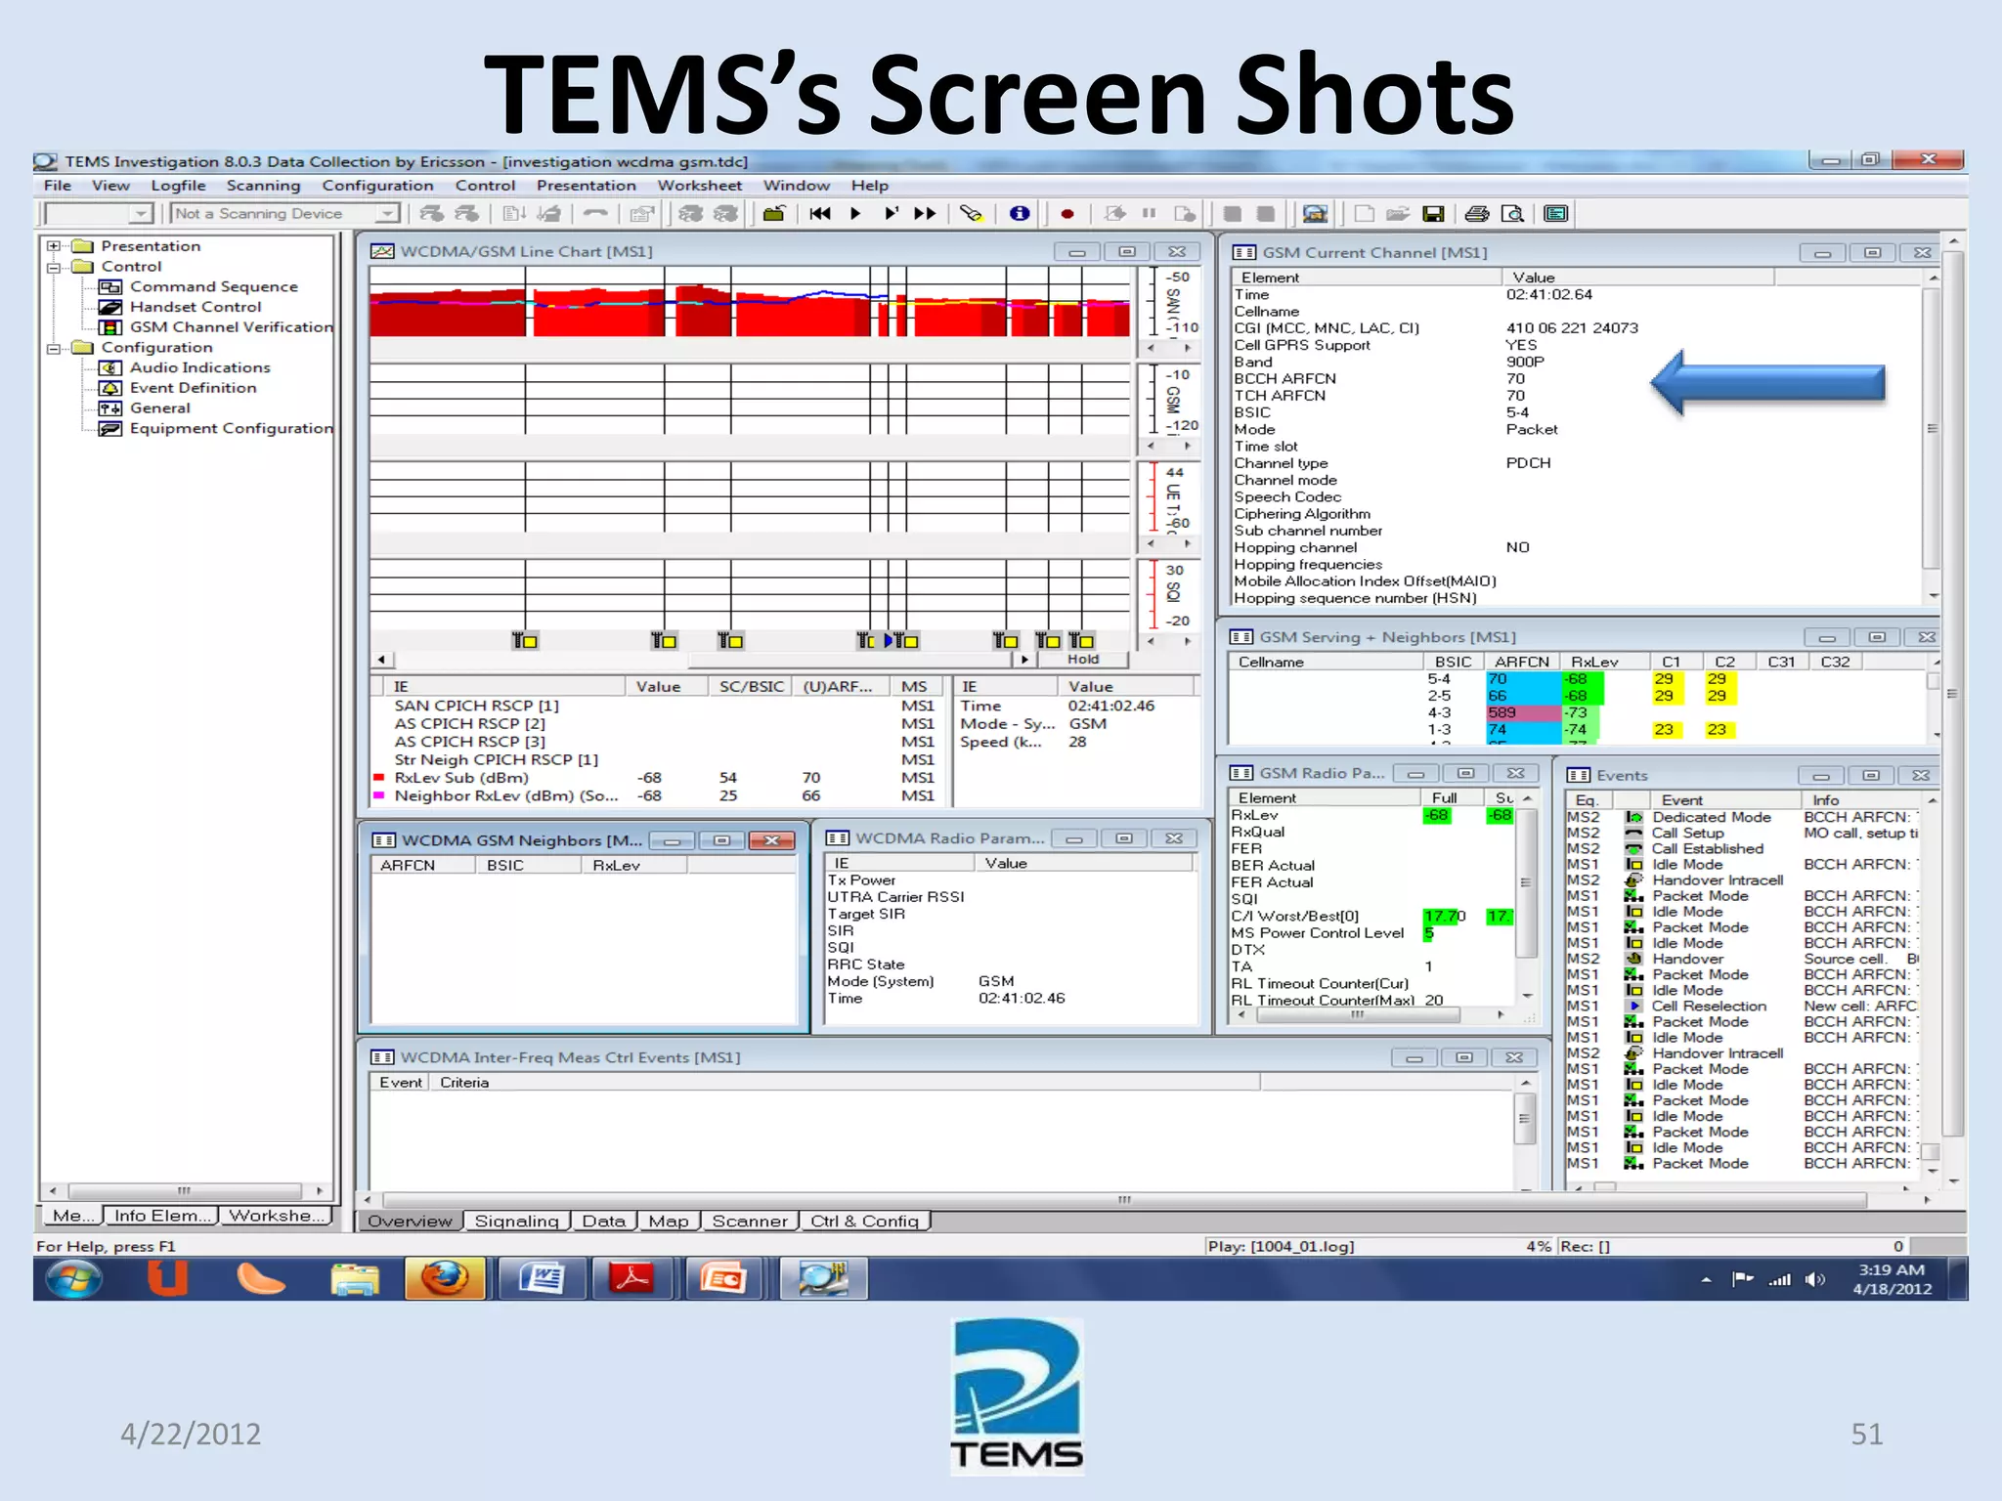This screenshot has width=2002, height=1501.
Task: Open Command Sequence in the Control tree
Action: [213, 286]
